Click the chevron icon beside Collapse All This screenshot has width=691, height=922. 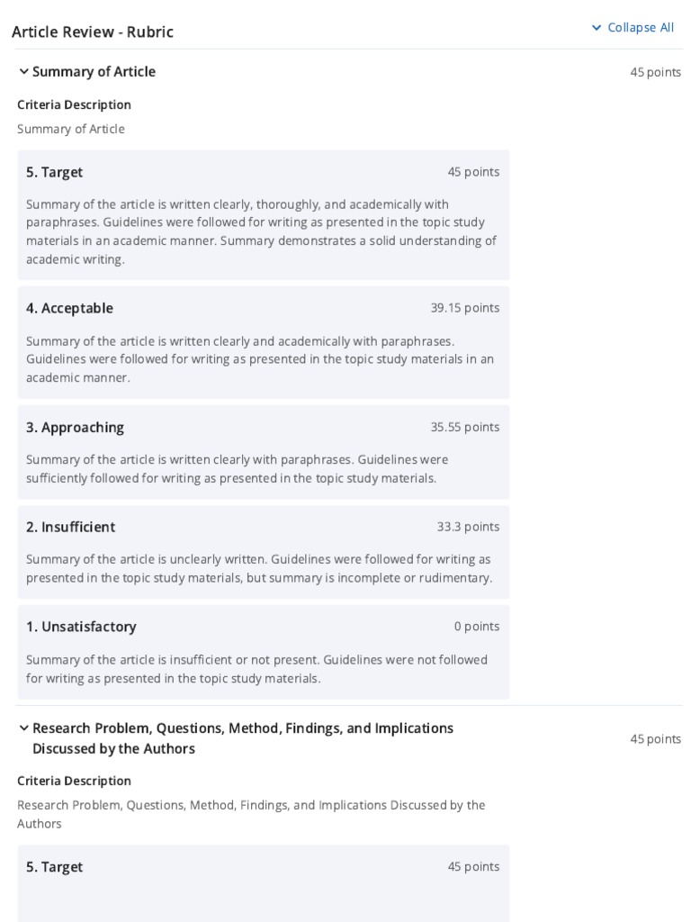(597, 28)
